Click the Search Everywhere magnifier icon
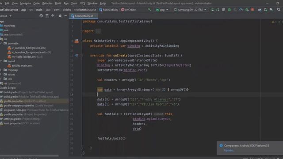 [279, 10]
